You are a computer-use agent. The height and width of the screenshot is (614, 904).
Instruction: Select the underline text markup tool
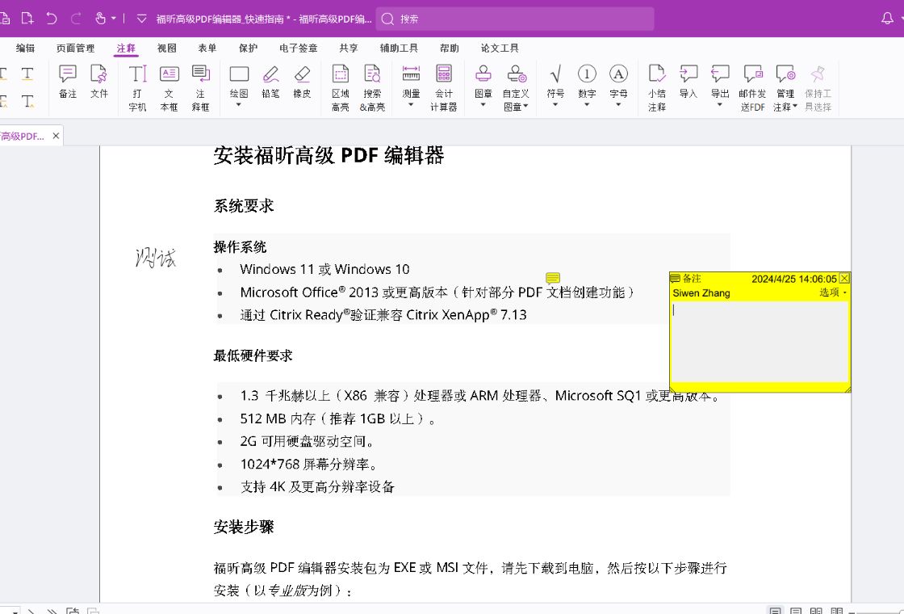point(27,74)
